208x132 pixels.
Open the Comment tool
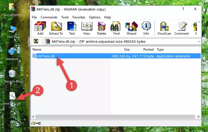[181, 28]
